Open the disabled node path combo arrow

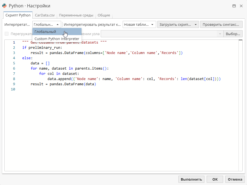click(x=220, y=34)
